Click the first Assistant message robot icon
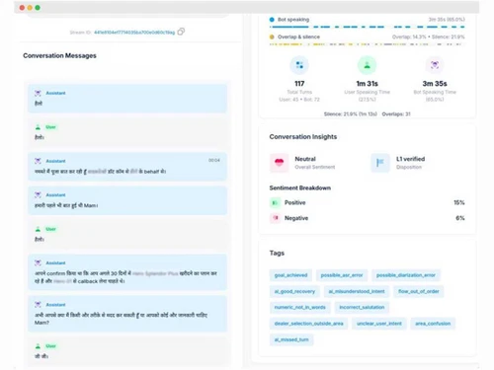Screen dimensions: 494x370 click(x=38, y=93)
